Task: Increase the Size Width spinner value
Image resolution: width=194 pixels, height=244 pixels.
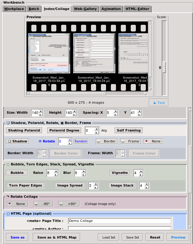Action: 41,111
